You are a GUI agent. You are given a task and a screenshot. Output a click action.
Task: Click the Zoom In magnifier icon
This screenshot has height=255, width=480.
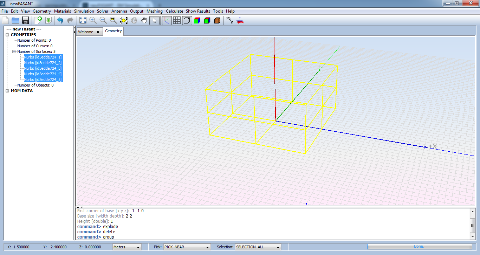(x=93, y=20)
